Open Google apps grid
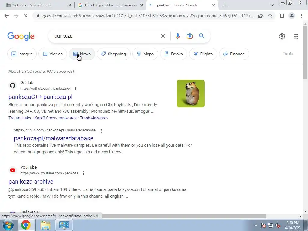The height and width of the screenshot is (231, 308). click(x=296, y=36)
